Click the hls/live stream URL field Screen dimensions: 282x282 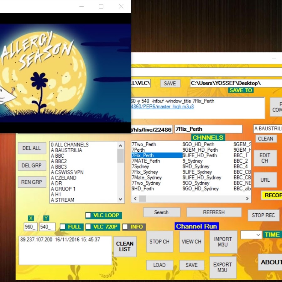point(152,129)
